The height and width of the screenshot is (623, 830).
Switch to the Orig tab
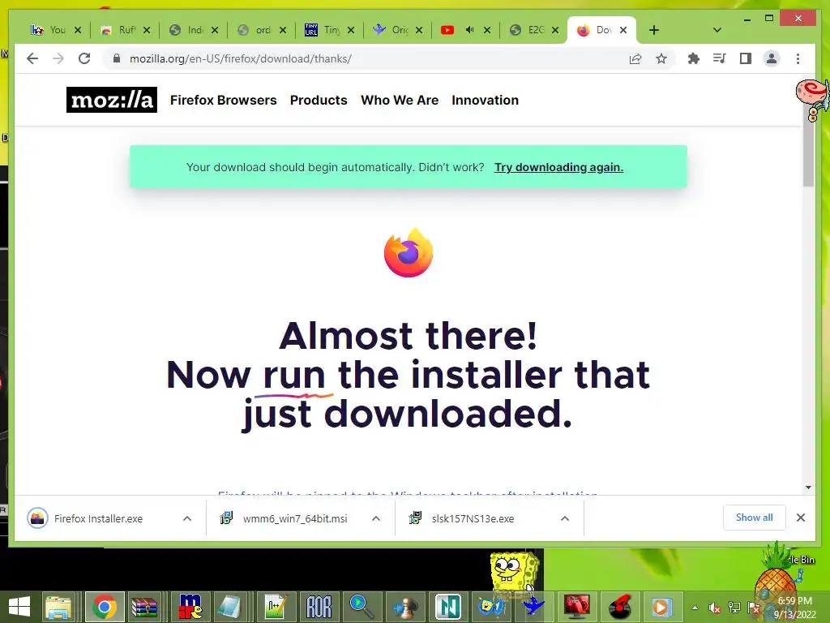[x=391, y=30]
